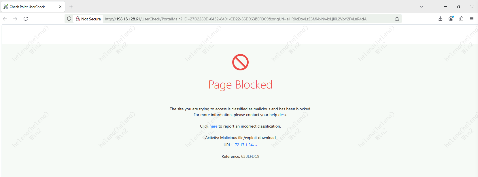This screenshot has width=478, height=177.
Task: Click the "here" link to report misclassification
Action: (213, 126)
